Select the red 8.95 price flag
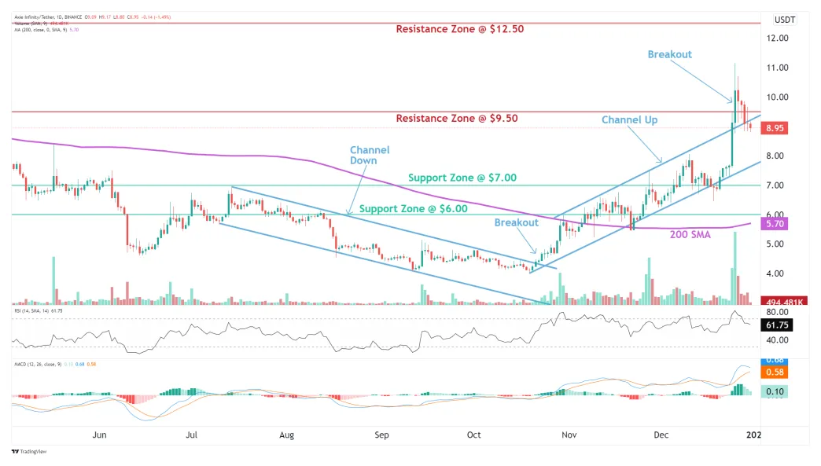Viewport: 821px width, 466px height. (775, 127)
